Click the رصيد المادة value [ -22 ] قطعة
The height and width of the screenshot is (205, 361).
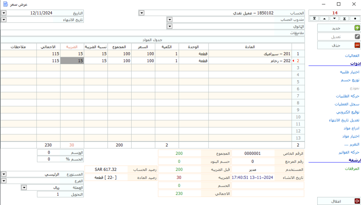(105, 177)
